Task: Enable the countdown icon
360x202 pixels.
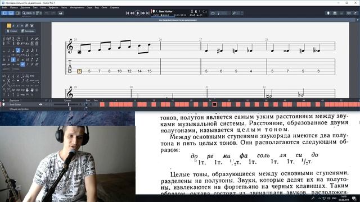Action: point(192,11)
